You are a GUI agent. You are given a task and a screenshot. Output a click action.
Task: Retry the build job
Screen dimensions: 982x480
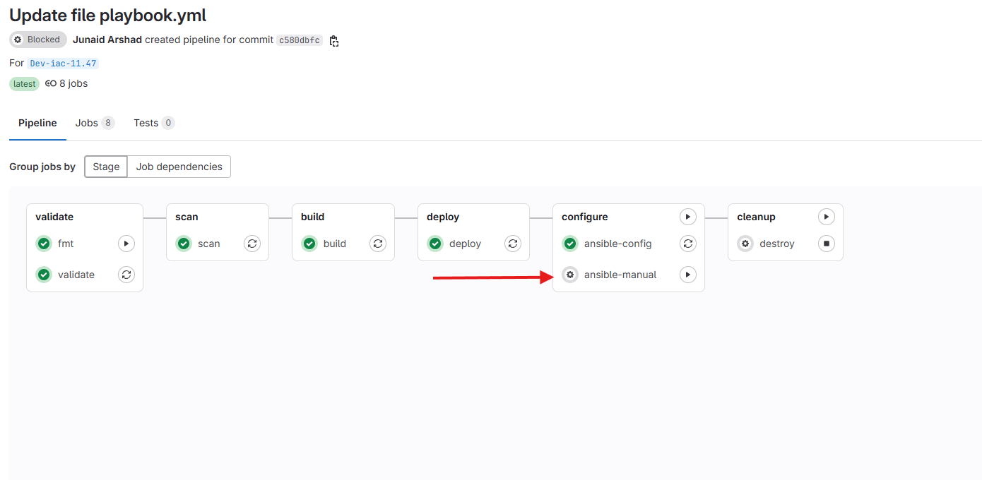[378, 244]
